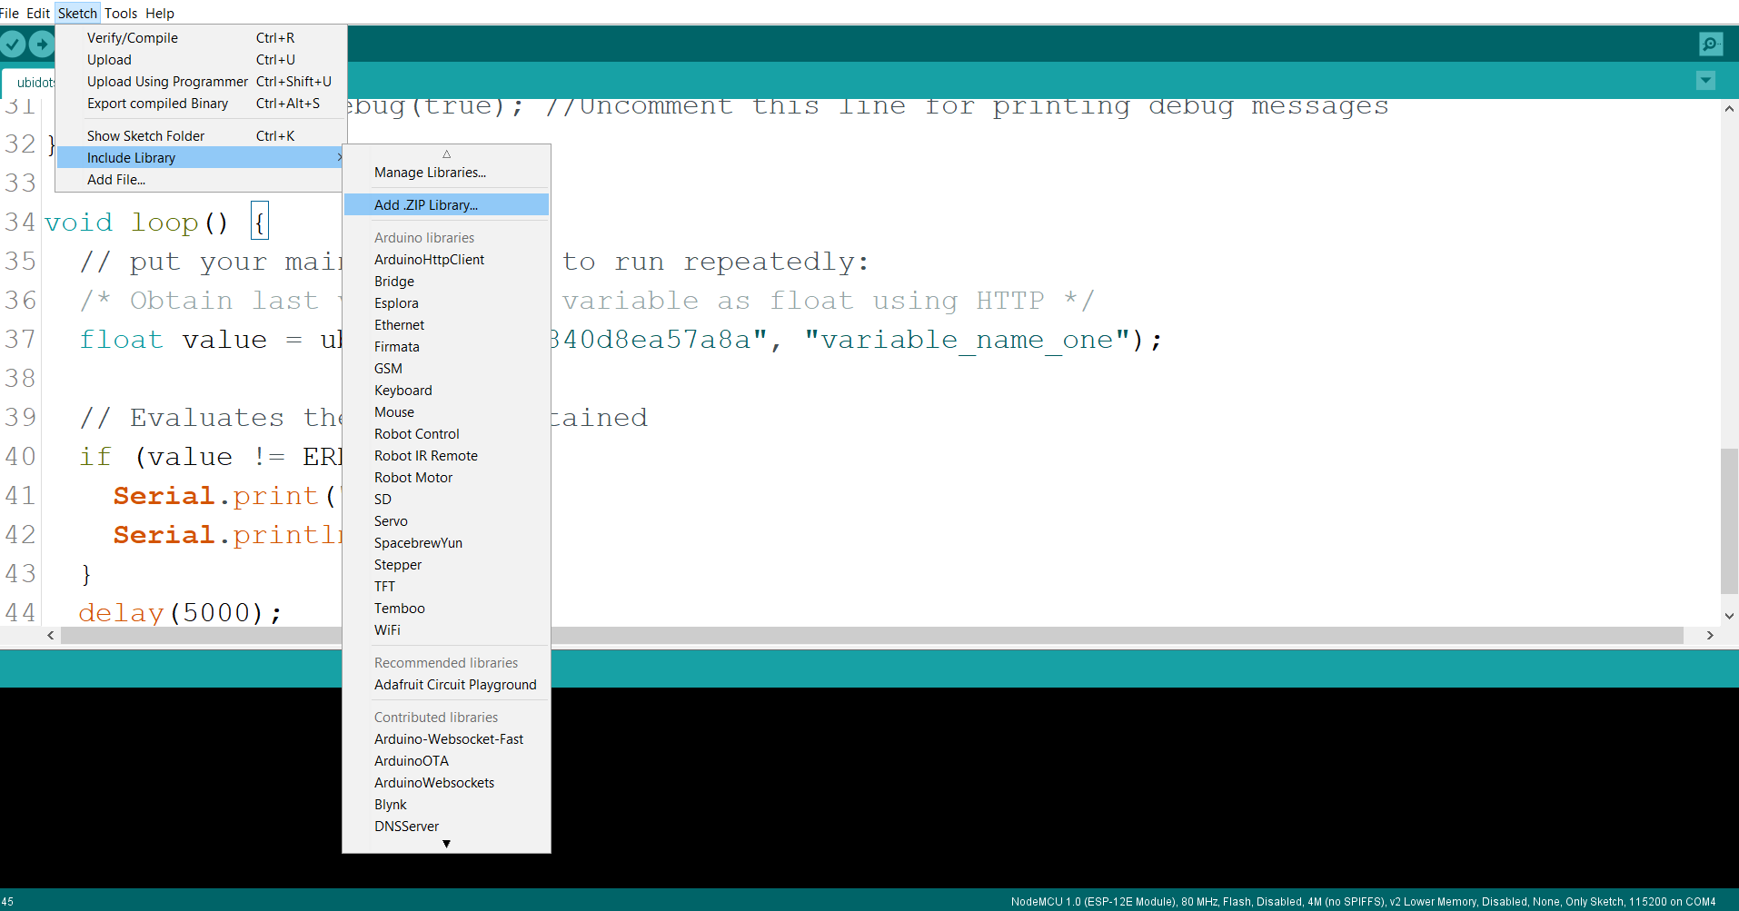
Task: Include the Firmata library
Action: point(446,347)
